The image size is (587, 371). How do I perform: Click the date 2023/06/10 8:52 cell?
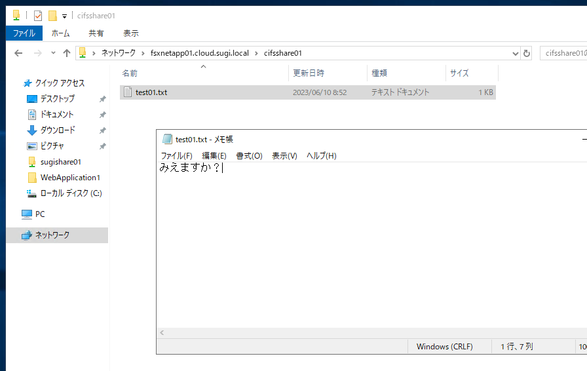coord(320,92)
